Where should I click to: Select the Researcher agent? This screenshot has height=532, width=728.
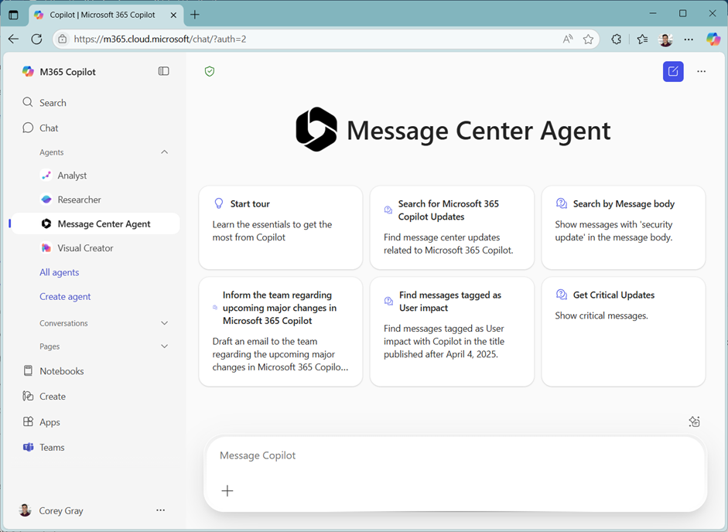(79, 199)
